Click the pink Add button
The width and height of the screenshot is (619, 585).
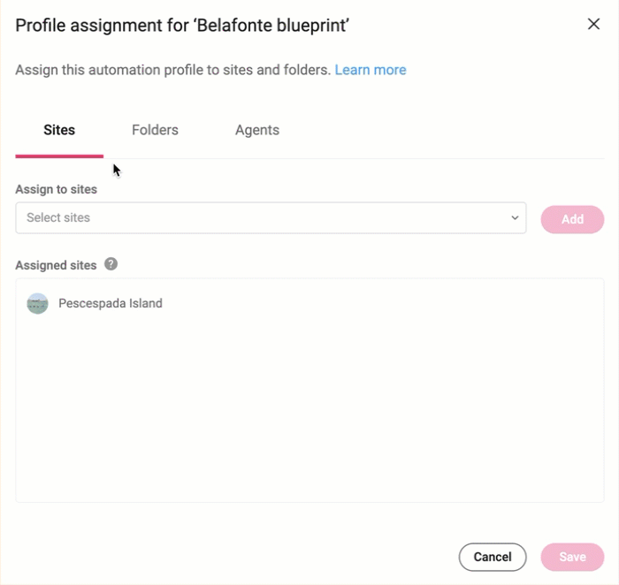(572, 219)
